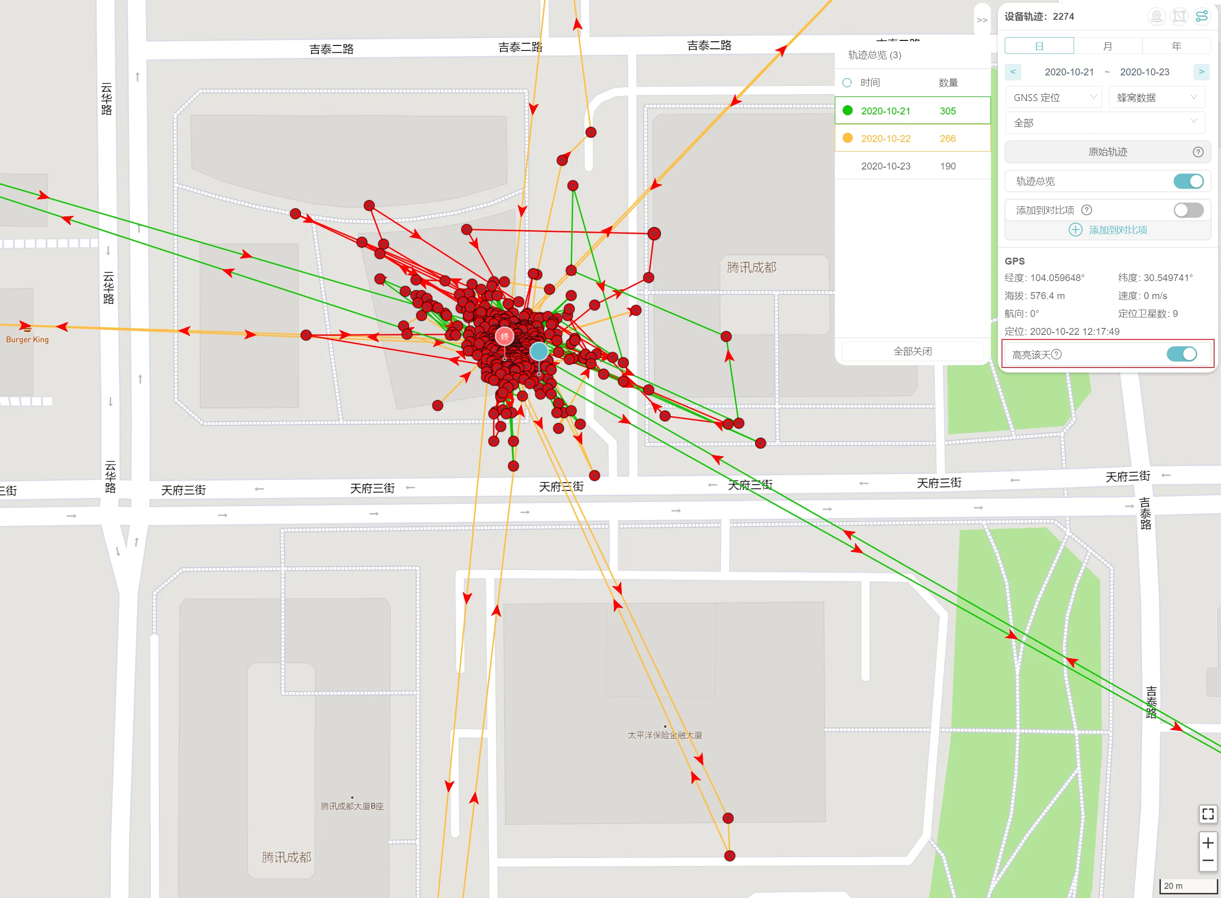Screen dimensions: 1221x898
Task: Click the count 305 cell
Action: pos(948,111)
